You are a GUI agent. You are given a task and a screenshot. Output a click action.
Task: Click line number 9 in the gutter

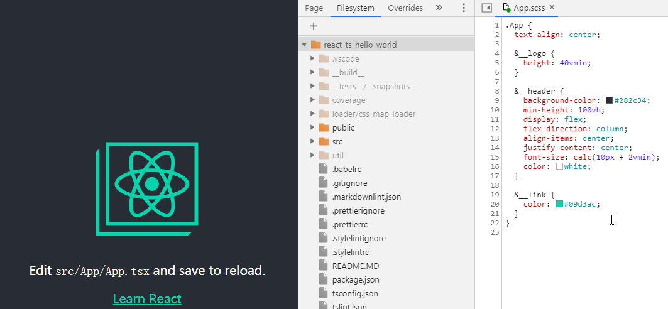[x=496, y=100]
